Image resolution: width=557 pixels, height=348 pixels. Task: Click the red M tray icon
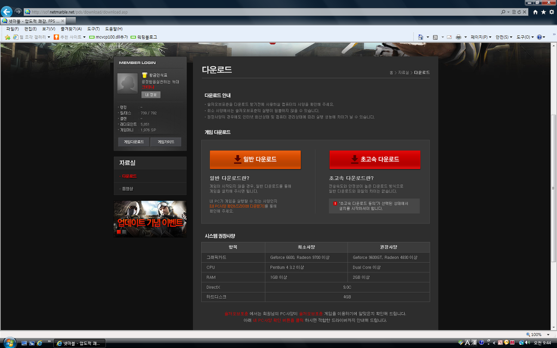click(x=512, y=343)
